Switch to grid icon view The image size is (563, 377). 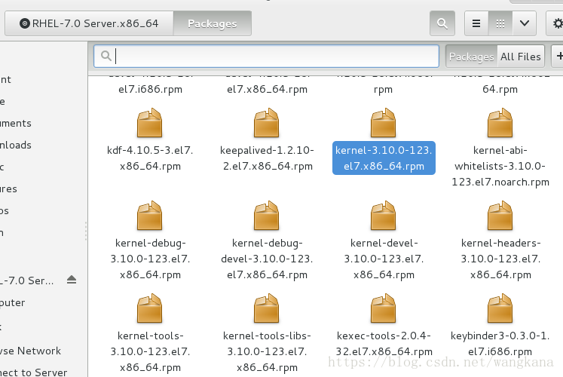[500, 23]
